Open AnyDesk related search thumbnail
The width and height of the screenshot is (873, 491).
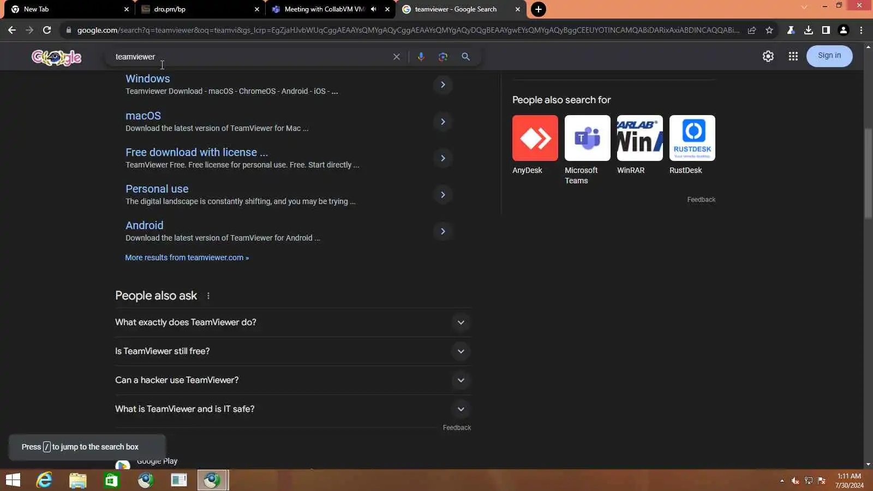pyautogui.click(x=535, y=138)
